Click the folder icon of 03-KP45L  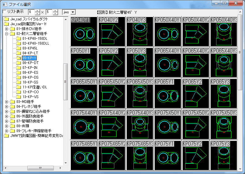point(18,48)
